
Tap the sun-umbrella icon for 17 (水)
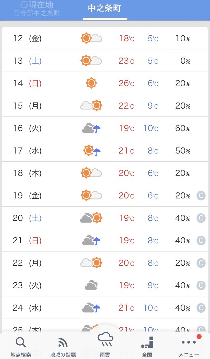(x=92, y=150)
